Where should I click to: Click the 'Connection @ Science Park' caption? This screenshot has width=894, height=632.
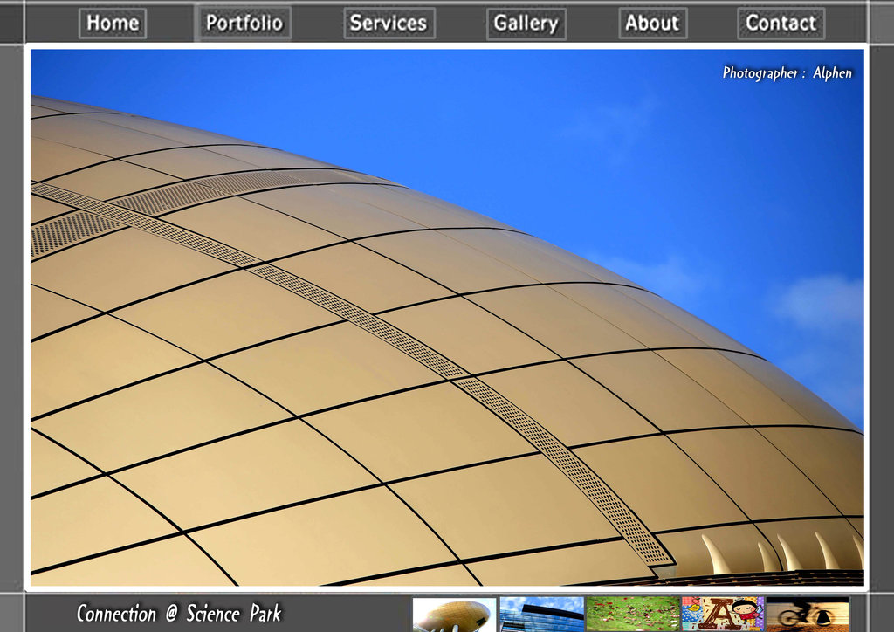pyautogui.click(x=179, y=613)
